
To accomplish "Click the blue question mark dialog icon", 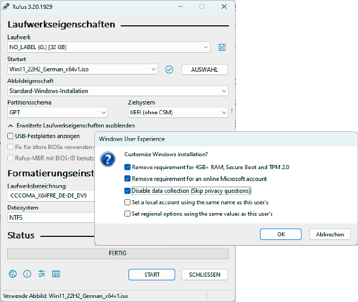I will [108, 159].
